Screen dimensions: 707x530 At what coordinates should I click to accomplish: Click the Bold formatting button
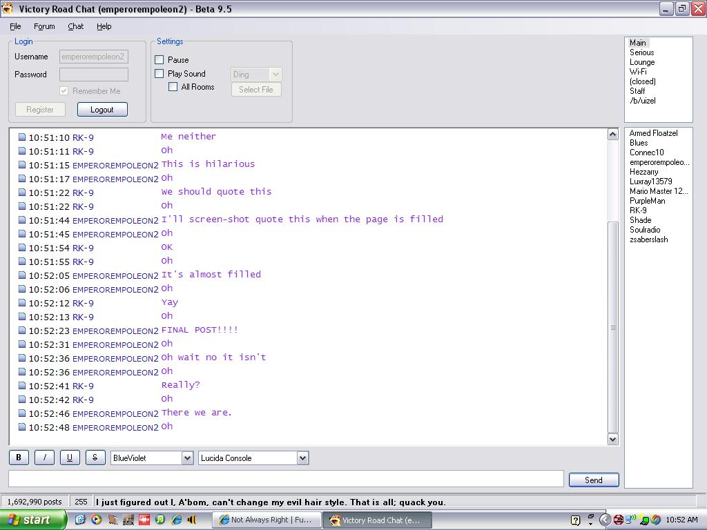(19, 458)
